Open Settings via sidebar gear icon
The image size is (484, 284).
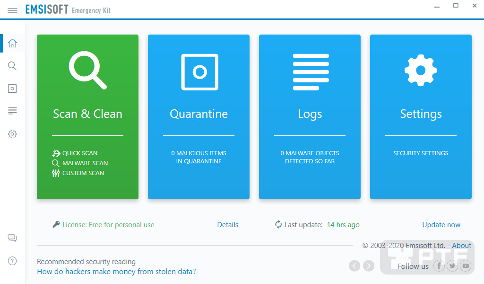[x=12, y=134]
